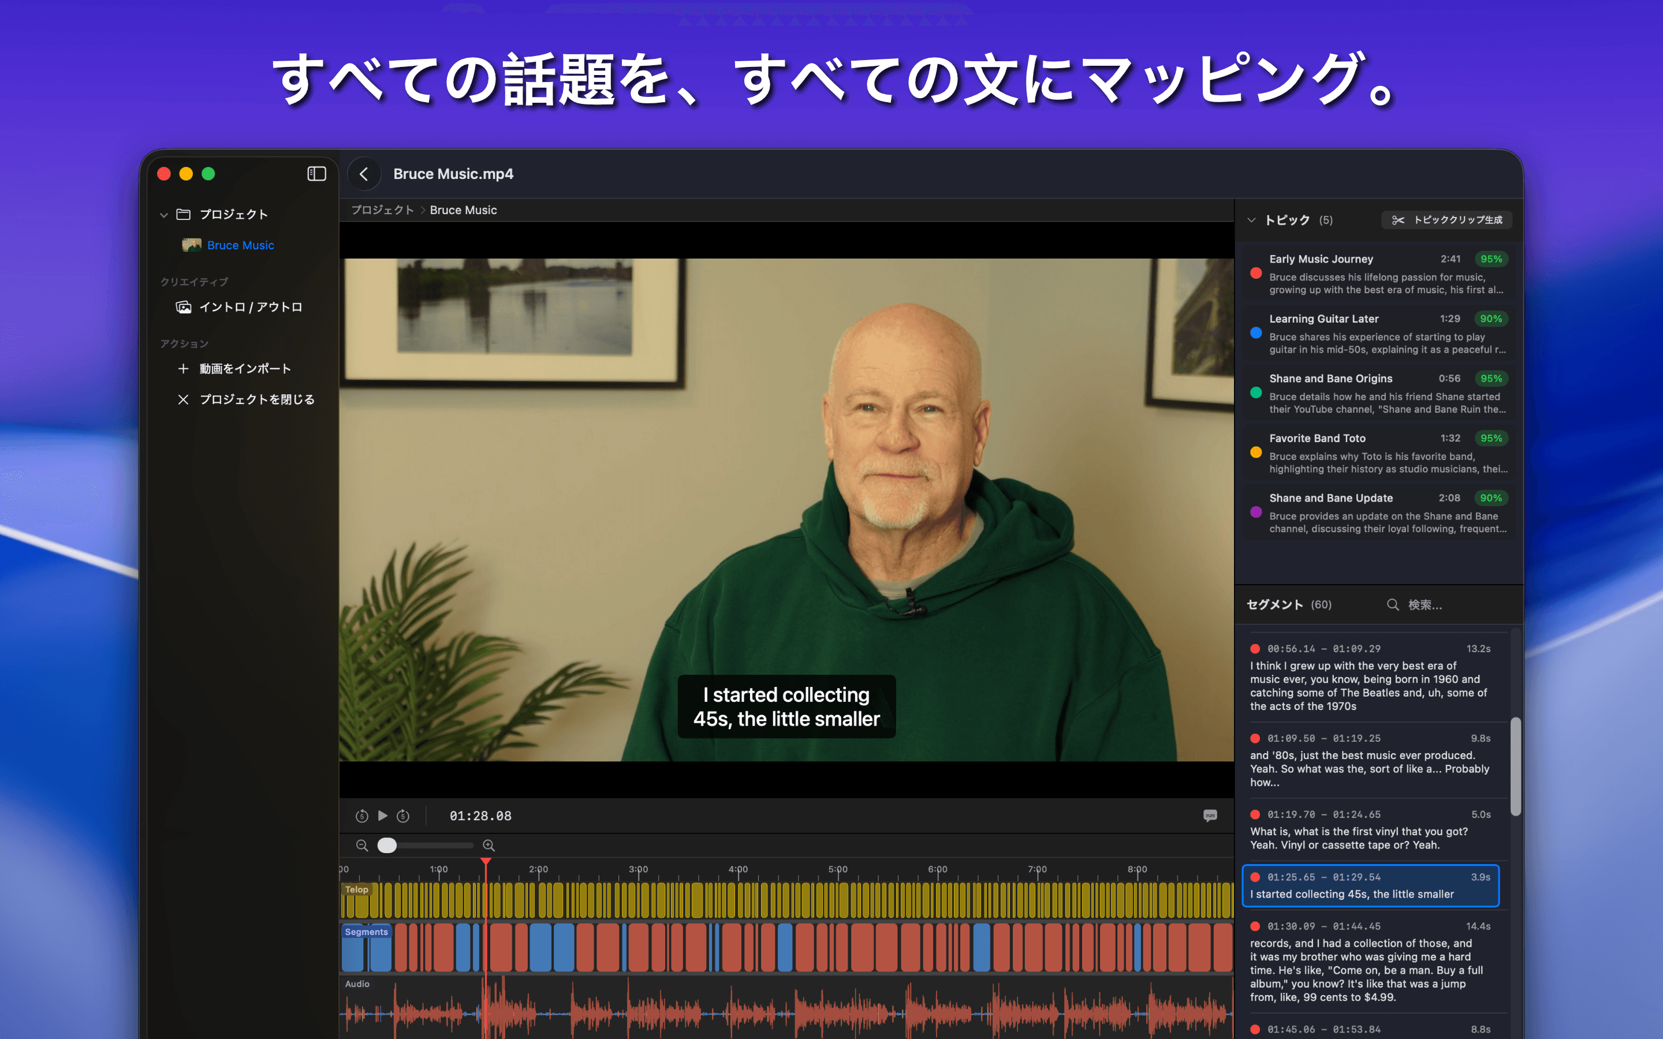The width and height of the screenshot is (1663, 1039).
Task: Zoom in the timeline
Action: point(489,846)
